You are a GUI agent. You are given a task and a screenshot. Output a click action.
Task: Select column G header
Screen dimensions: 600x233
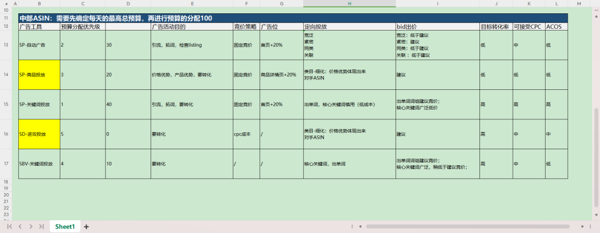pos(282,3)
